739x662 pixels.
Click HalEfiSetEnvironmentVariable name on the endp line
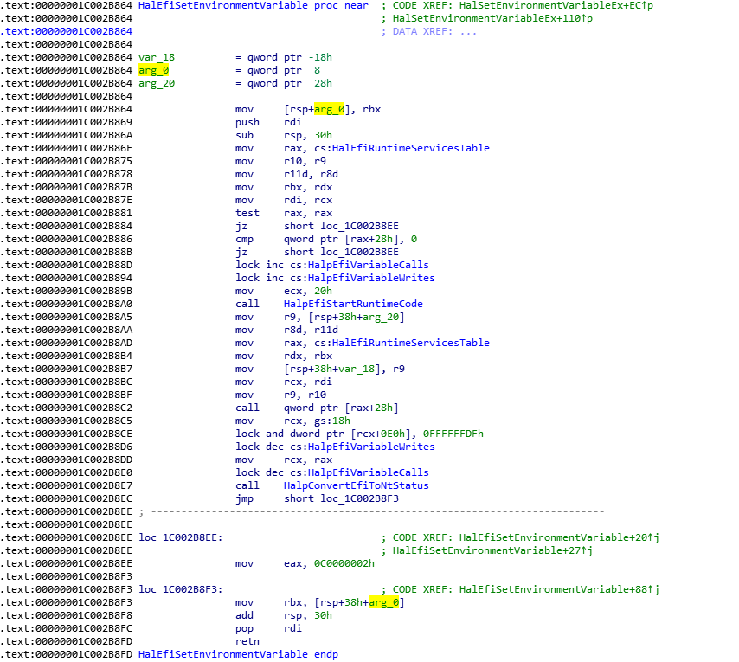coord(223,654)
